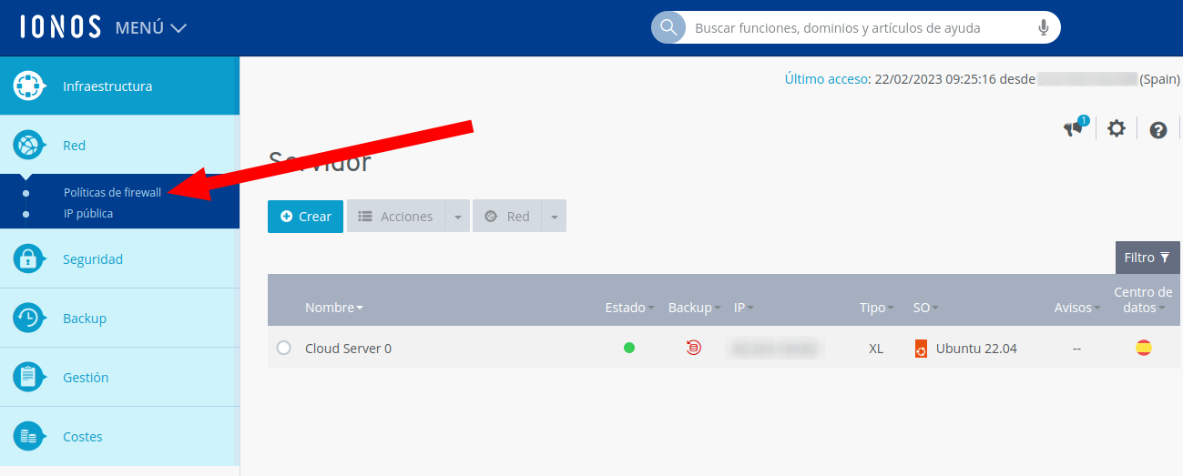Click the help question mark icon
Image resolution: width=1183 pixels, height=476 pixels.
tap(1158, 129)
